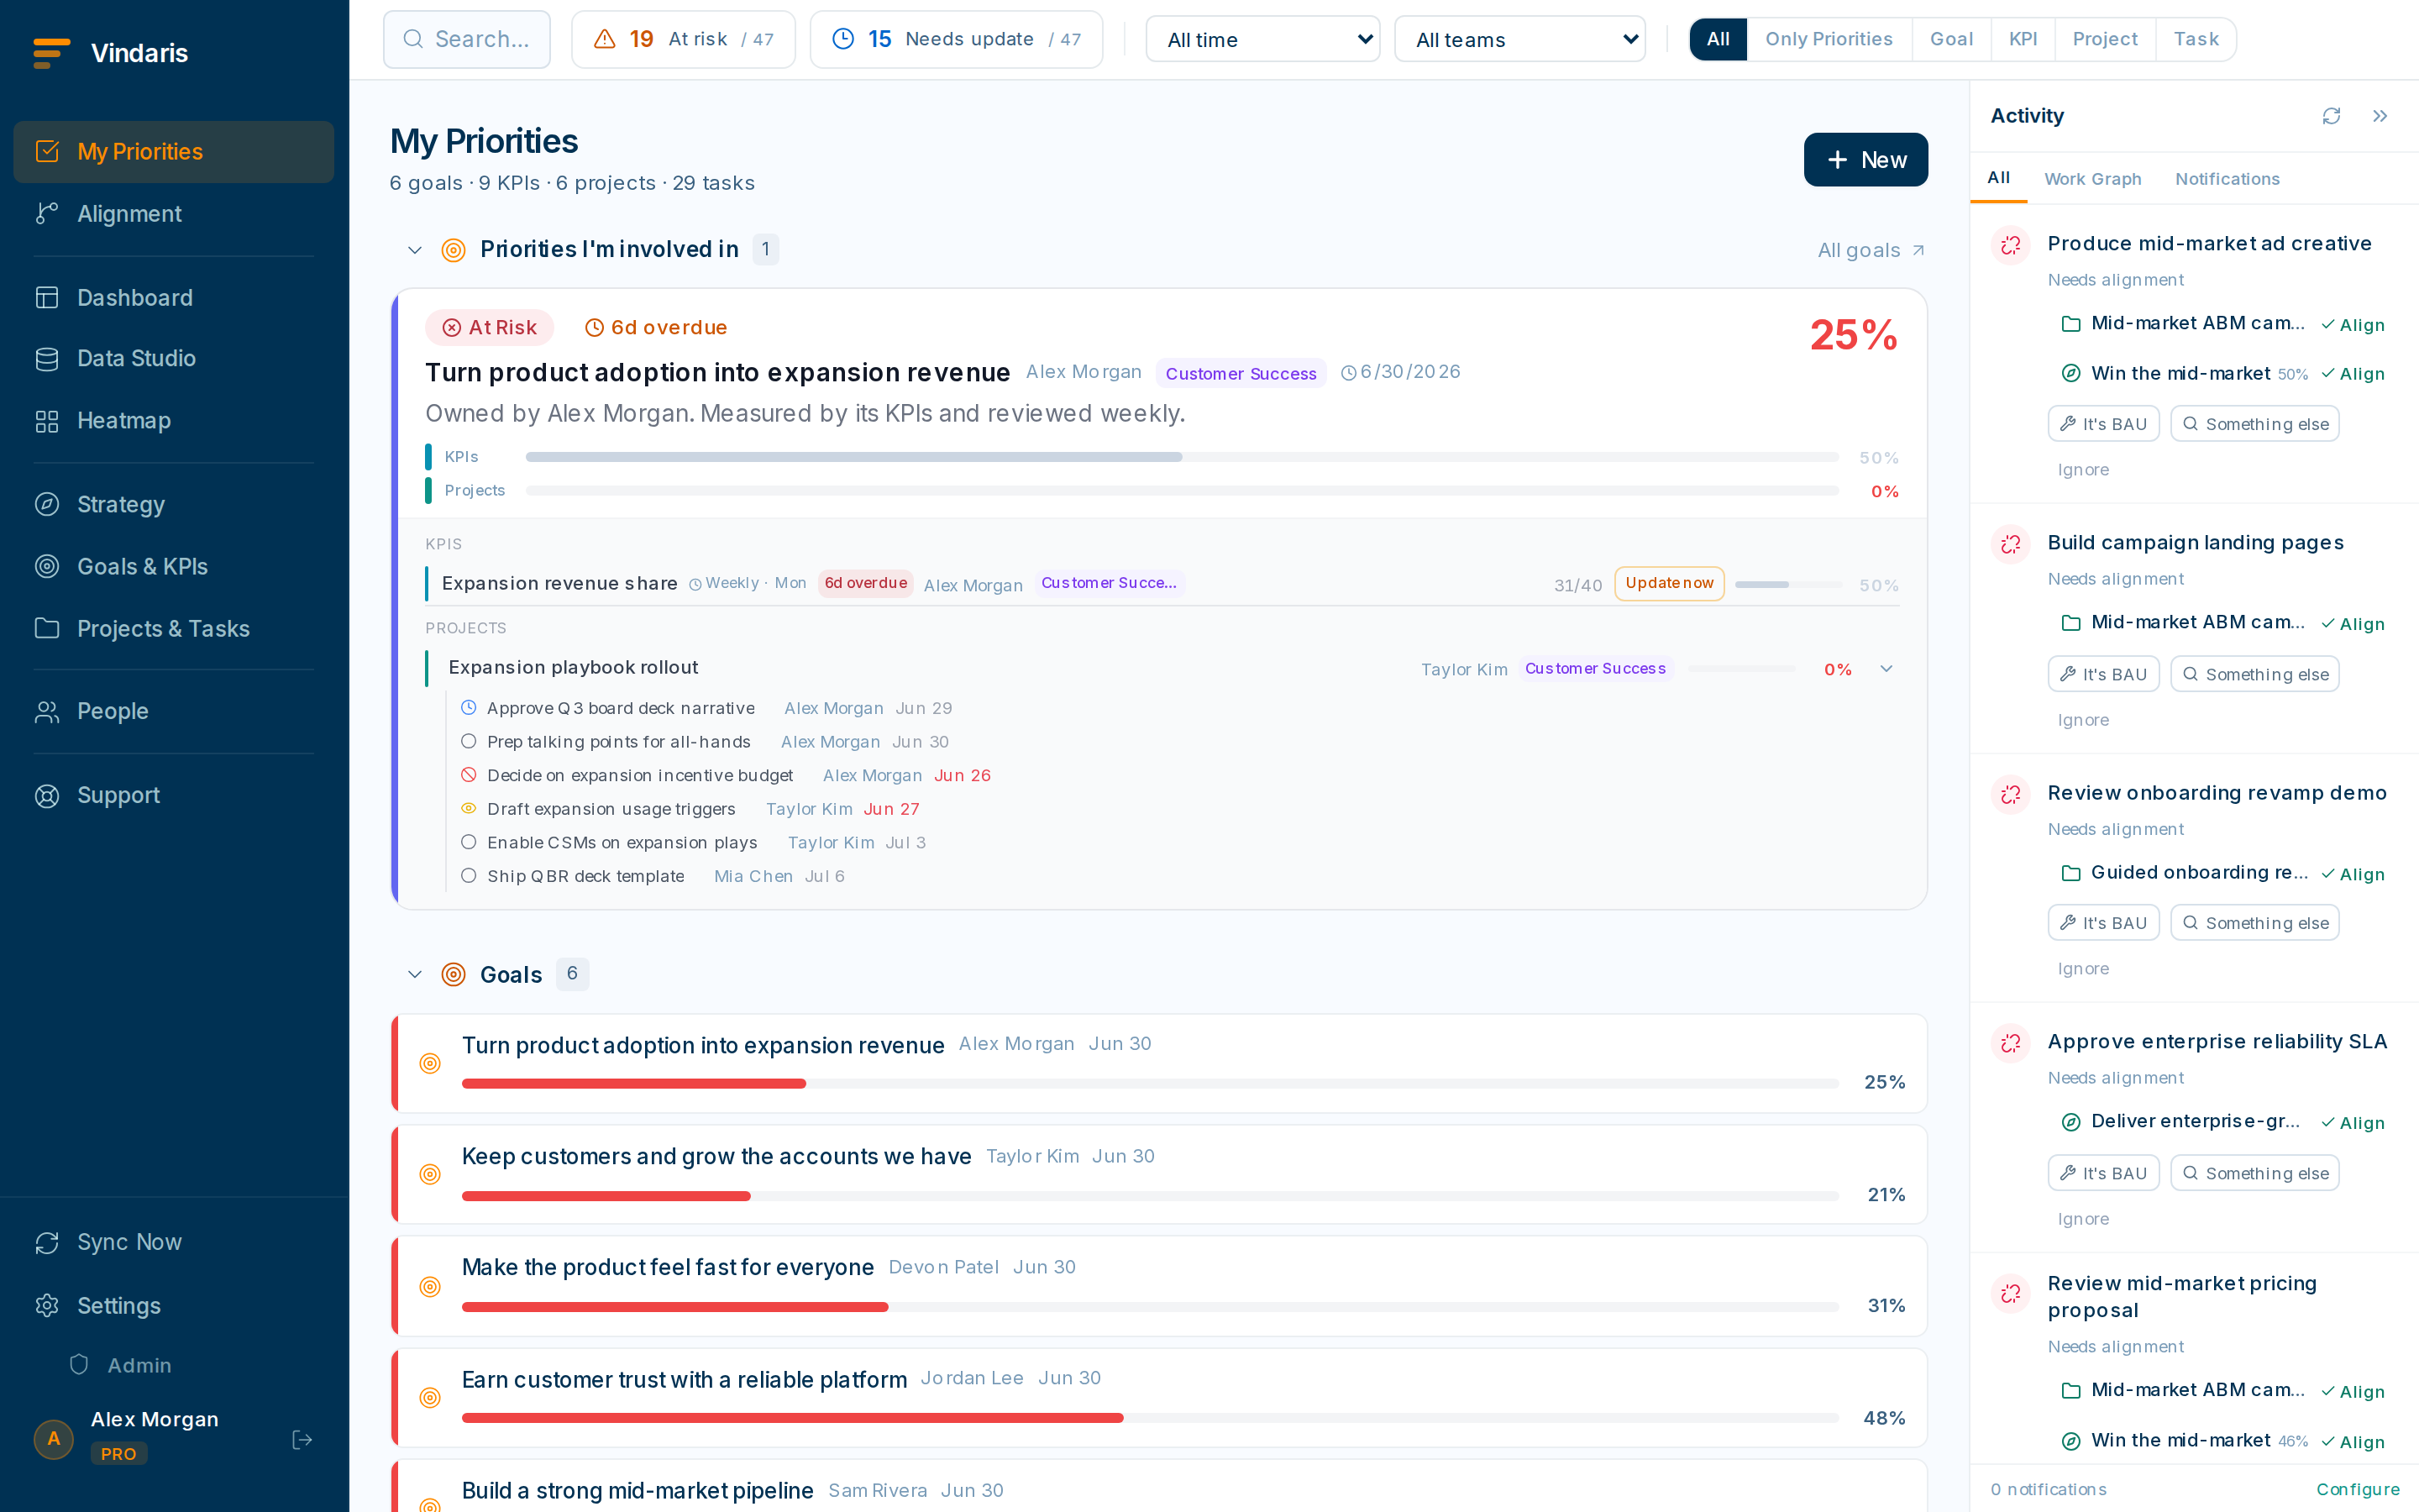Toggle status circle for Ship QBR deck template

coord(468,876)
